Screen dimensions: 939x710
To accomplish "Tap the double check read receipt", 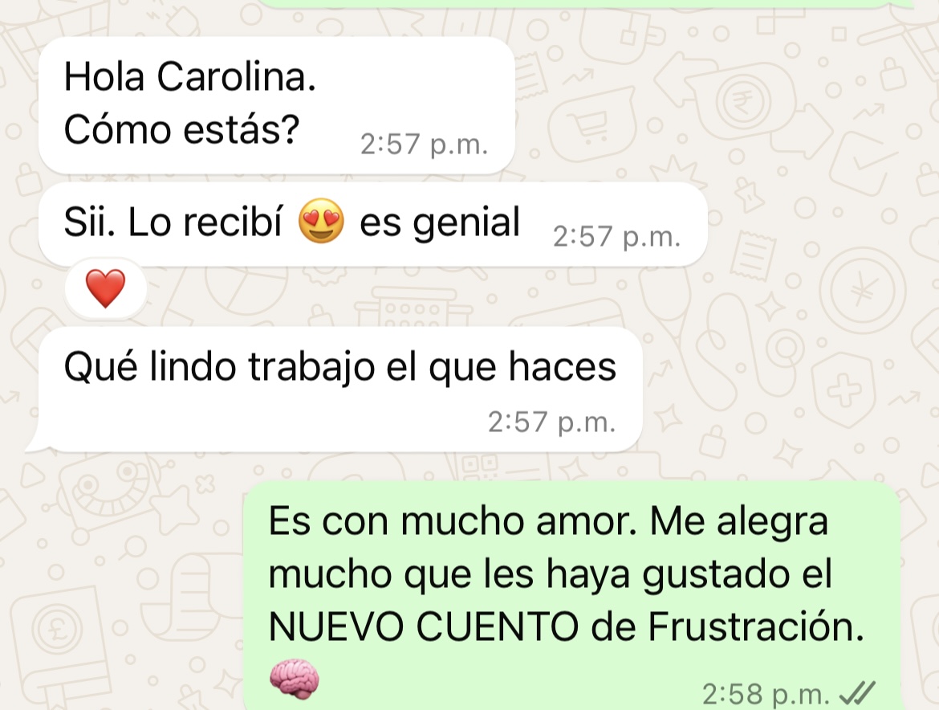I will pos(857,693).
